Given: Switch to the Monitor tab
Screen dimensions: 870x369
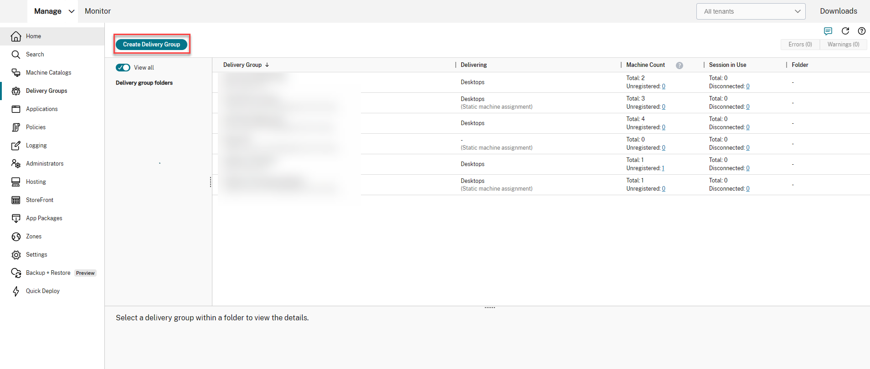Looking at the screenshot, I should 98,11.
